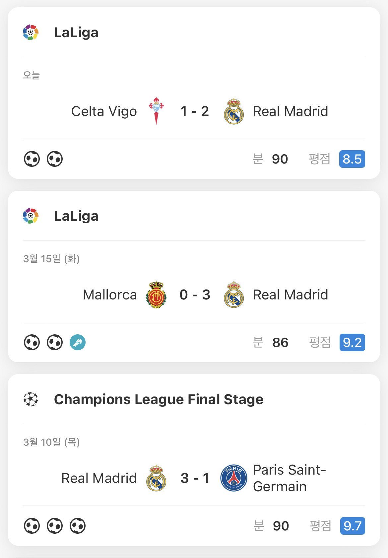388x558 pixels.
Task: Tap the 9.2 rating badge
Action: [x=352, y=342]
